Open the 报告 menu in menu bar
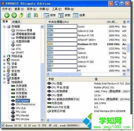 [31, 9]
